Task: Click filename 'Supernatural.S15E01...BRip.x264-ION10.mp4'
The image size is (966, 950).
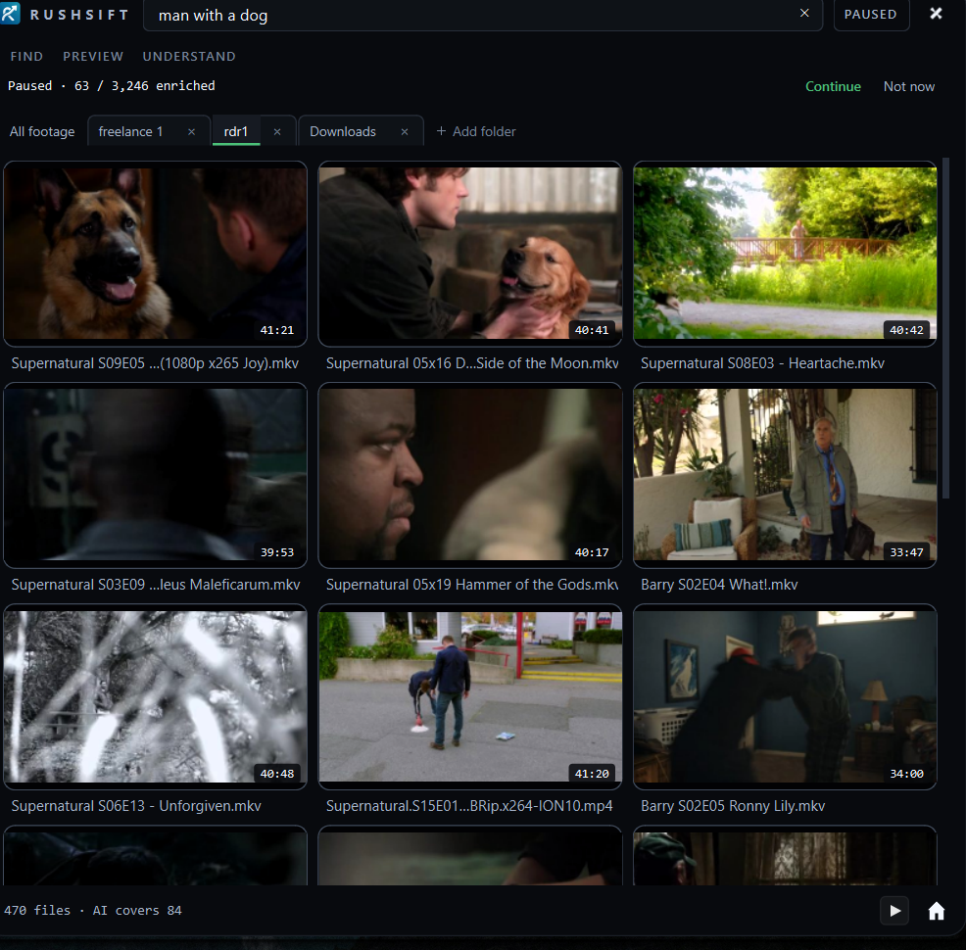Action: tap(469, 807)
